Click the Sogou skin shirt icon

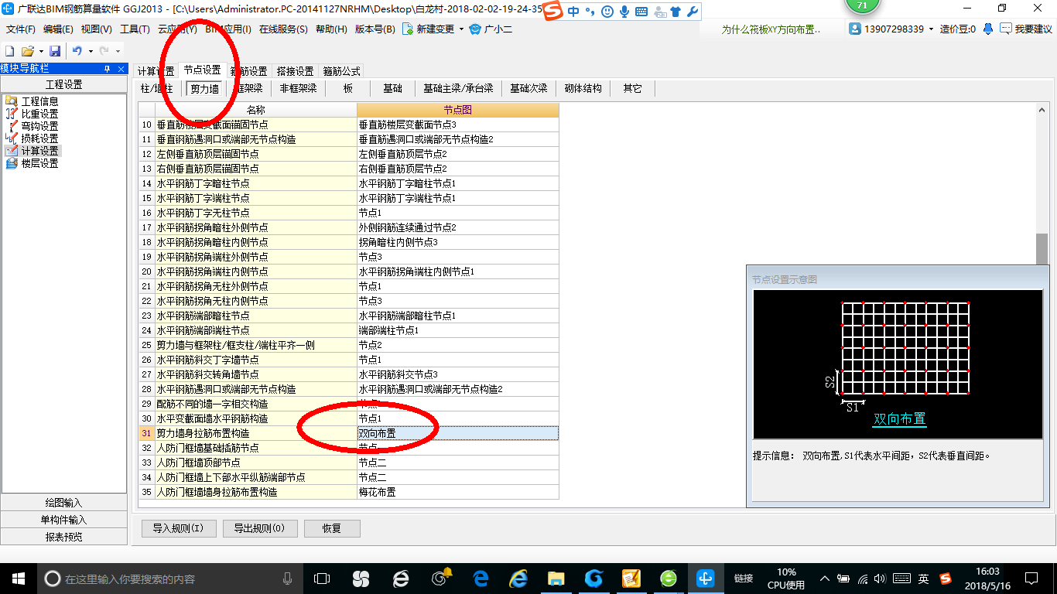click(x=676, y=12)
